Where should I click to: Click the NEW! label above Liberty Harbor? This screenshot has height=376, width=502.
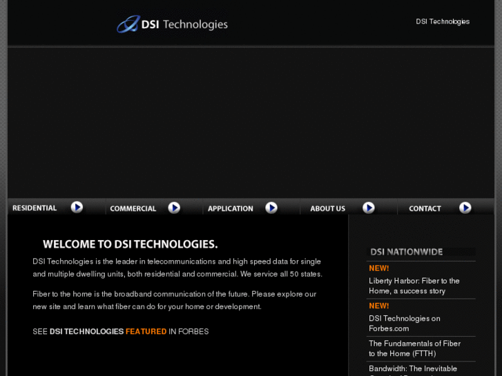(x=378, y=268)
